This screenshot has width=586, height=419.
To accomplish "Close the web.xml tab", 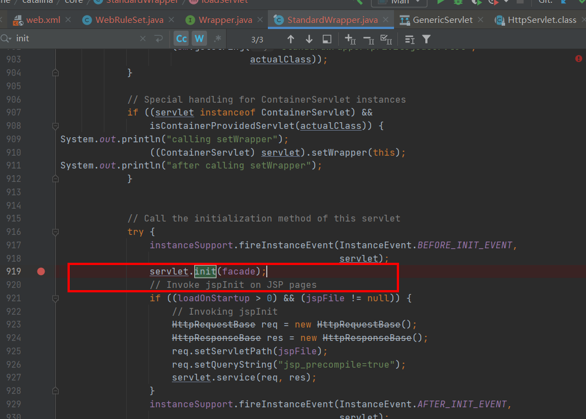I will tap(68, 20).
